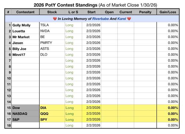Select the Penalty column header
185x134 pixels.
point(146,12)
